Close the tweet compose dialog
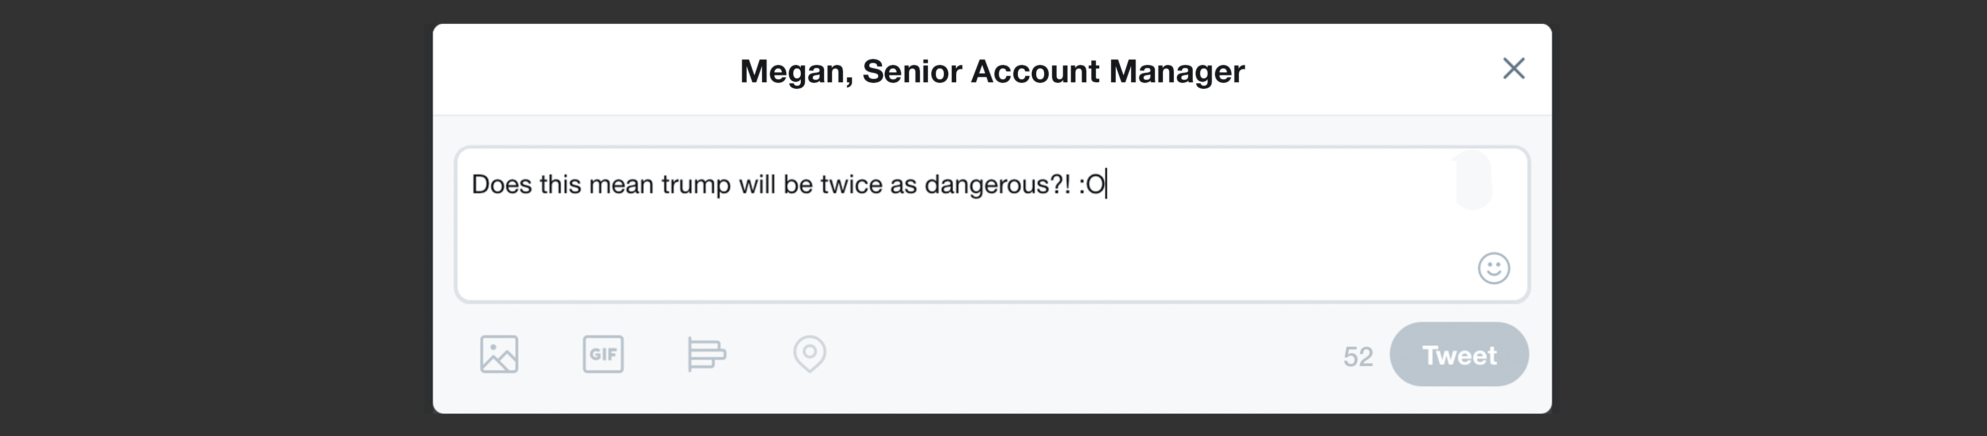The width and height of the screenshot is (1987, 436). (x=1514, y=68)
